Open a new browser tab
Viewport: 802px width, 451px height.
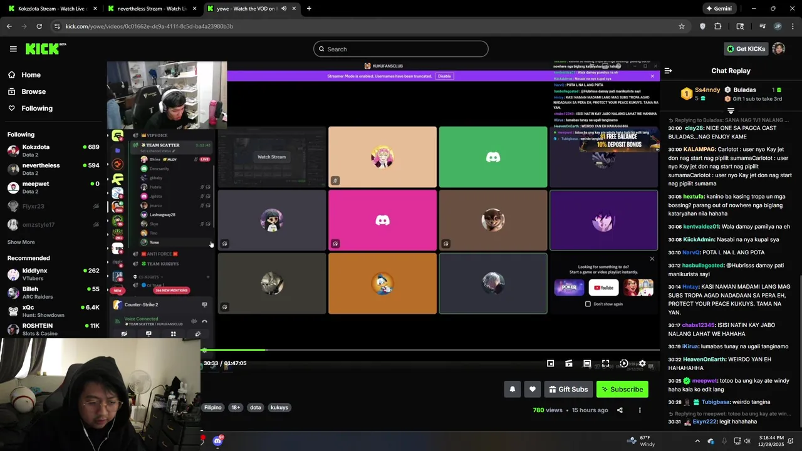tap(309, 9)
